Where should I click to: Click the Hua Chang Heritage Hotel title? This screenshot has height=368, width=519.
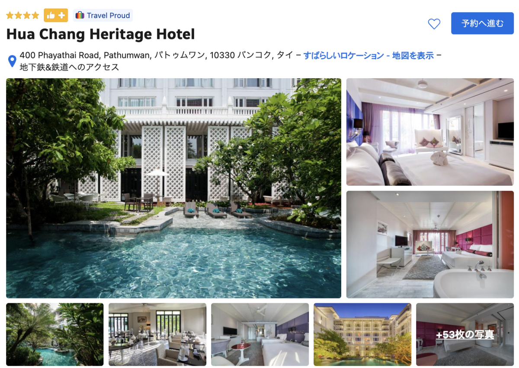point(101,34)
